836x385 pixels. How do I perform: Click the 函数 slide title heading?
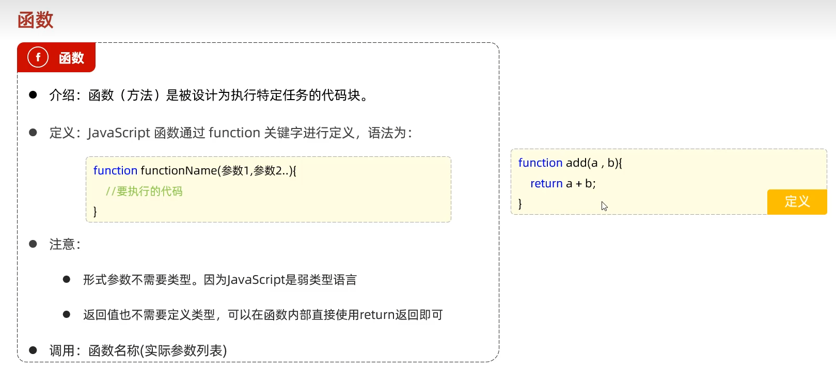[x=35, y=20]
